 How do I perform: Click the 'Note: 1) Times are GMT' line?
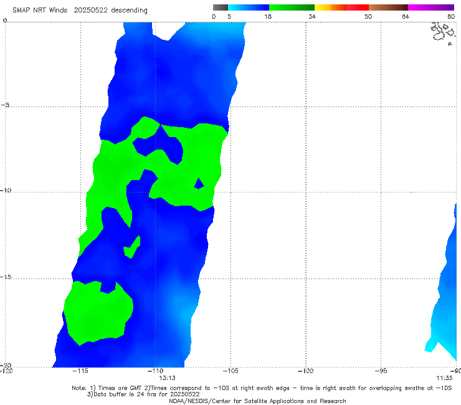click(x=262, y=388)
